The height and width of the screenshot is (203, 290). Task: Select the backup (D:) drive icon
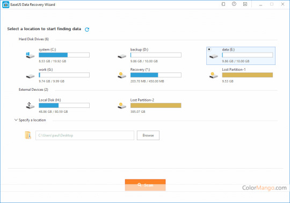[x=122, y=56]
